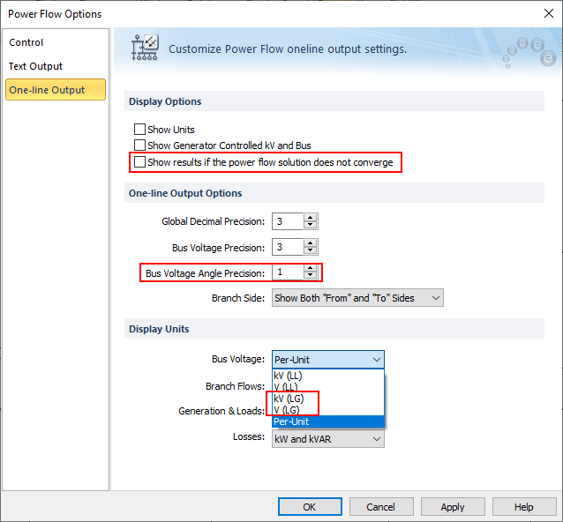Click the Bus Voltage Angle Precision field

(x=287, y=272)
